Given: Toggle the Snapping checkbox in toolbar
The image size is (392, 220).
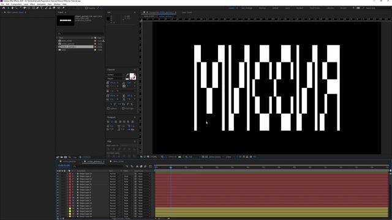Looking at the screenshot, I should pyautogui.click(x=86, y=8).
